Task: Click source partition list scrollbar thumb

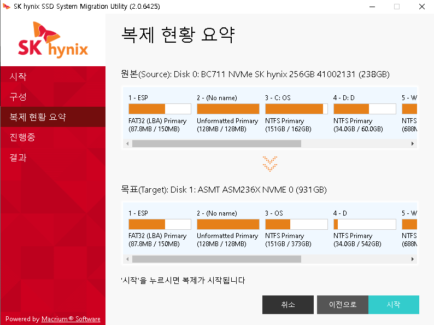Action: click(x=216, y=143)
